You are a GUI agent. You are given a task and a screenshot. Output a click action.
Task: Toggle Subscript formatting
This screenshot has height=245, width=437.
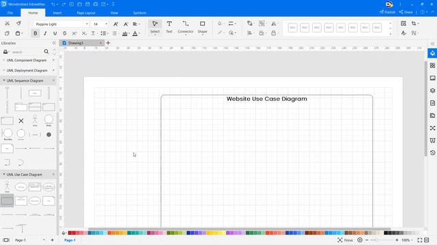click(x=84, y=33)
